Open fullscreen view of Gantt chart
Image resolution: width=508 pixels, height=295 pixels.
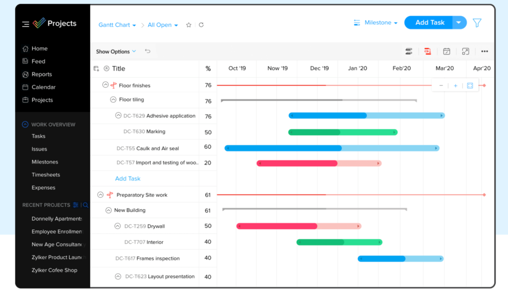(465, 51)
